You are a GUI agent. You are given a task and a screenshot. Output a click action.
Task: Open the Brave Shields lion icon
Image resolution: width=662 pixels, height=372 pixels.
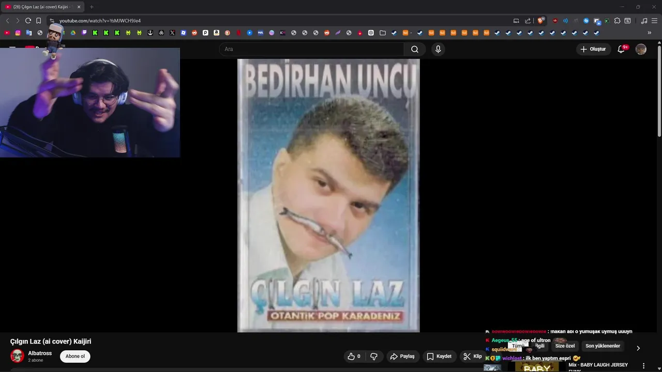click(541, 21)
